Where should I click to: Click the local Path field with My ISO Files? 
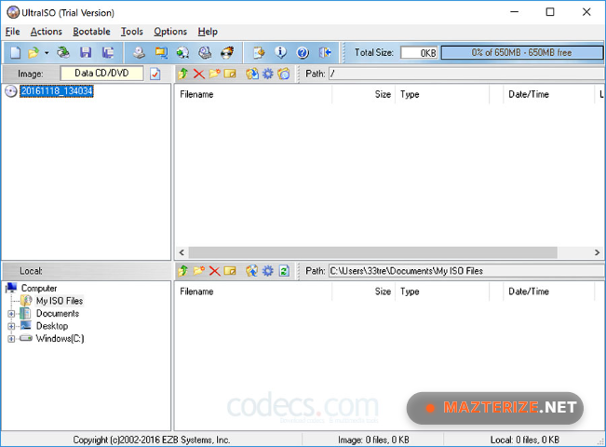pos(467,271)
